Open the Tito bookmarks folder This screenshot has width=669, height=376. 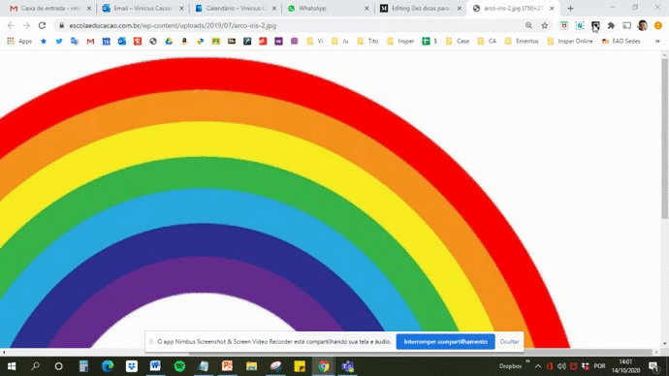367,42
